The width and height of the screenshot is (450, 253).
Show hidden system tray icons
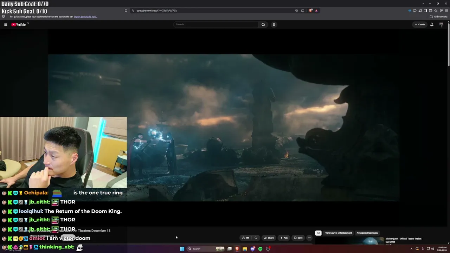point(411,249)
